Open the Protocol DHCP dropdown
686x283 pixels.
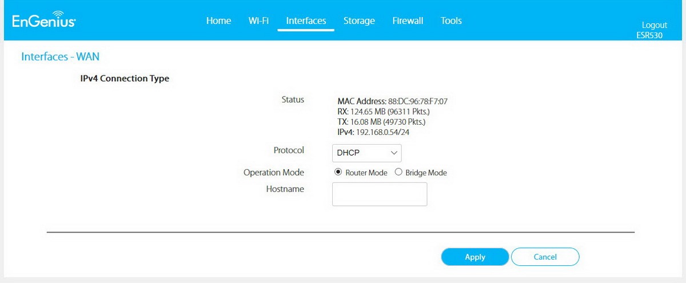366,153
